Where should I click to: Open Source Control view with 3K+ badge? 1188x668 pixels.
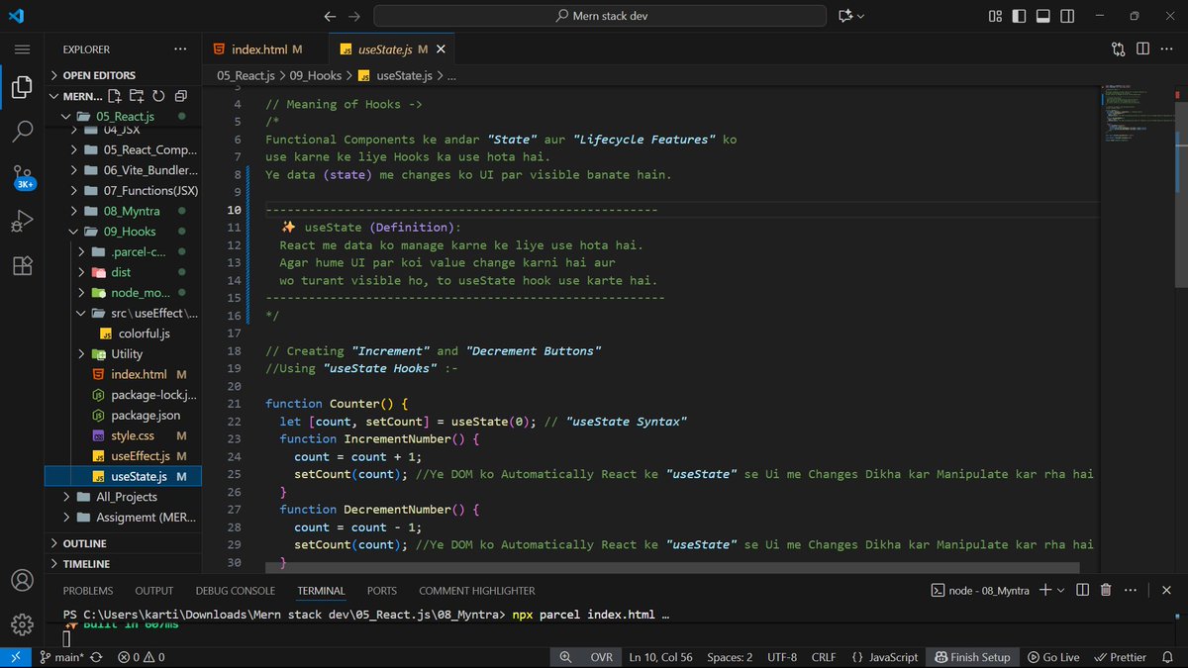[x=22, y=176]
